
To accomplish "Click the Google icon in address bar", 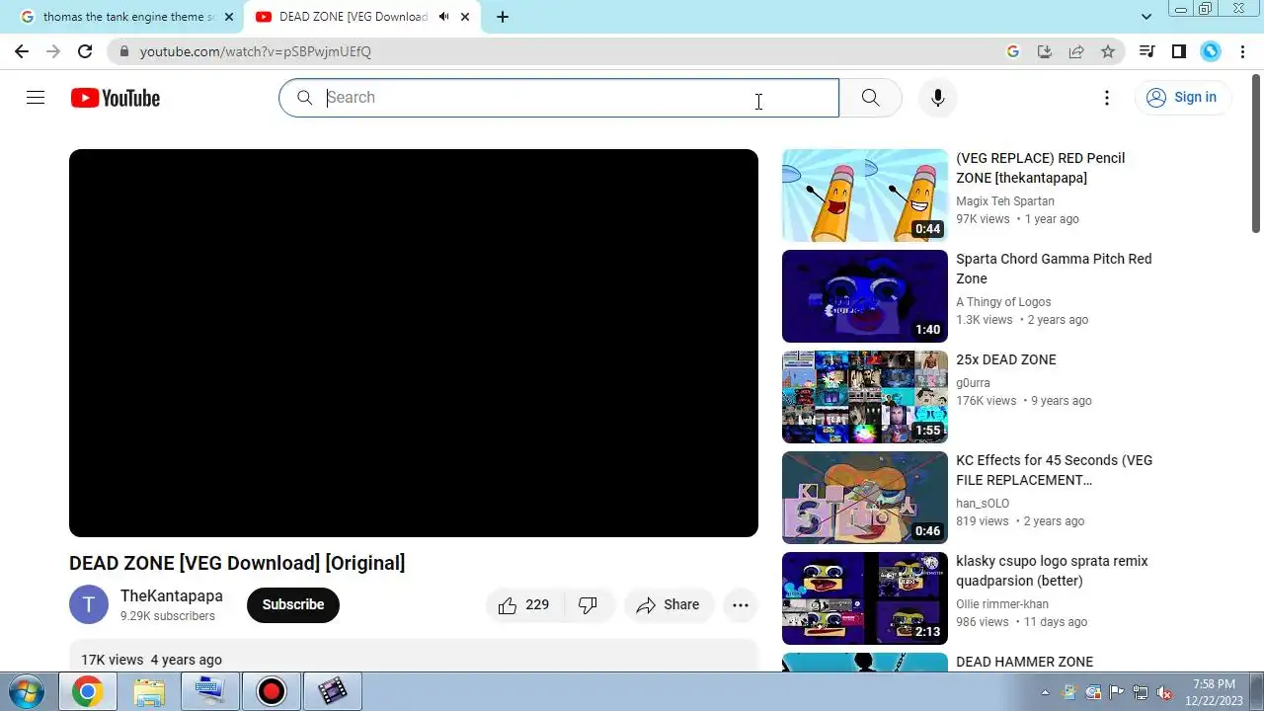I will (x=1013, y=51).
